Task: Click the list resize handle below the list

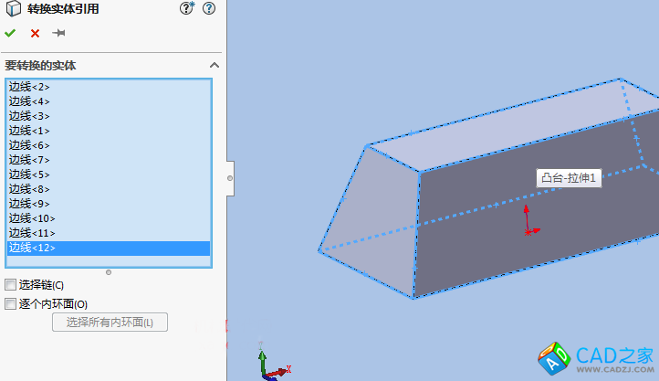Action: (x=109, y=272)
